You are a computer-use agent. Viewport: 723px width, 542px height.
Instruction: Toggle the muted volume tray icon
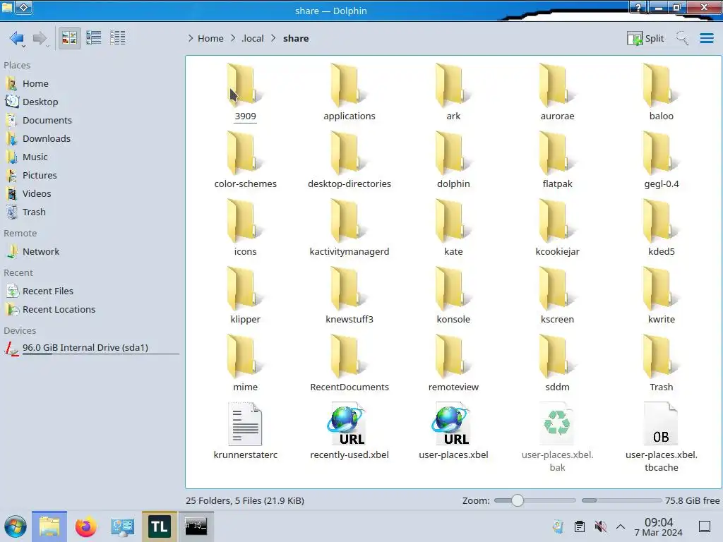coord(600,526)
